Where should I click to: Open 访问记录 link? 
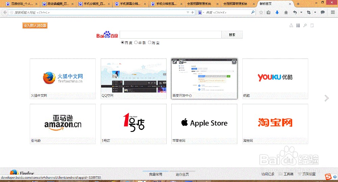pos(268,174)
